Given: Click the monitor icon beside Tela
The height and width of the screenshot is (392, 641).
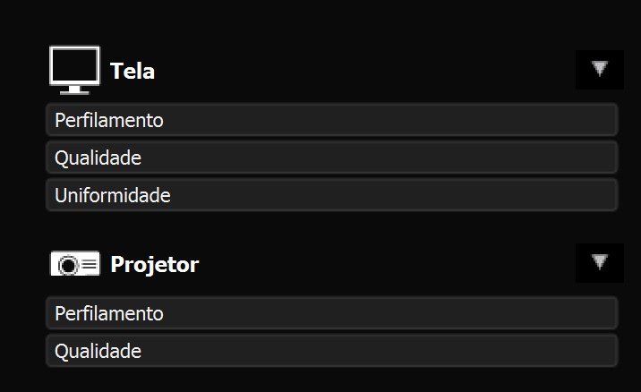Looking at the screenshot, I should tap(74, 71).
